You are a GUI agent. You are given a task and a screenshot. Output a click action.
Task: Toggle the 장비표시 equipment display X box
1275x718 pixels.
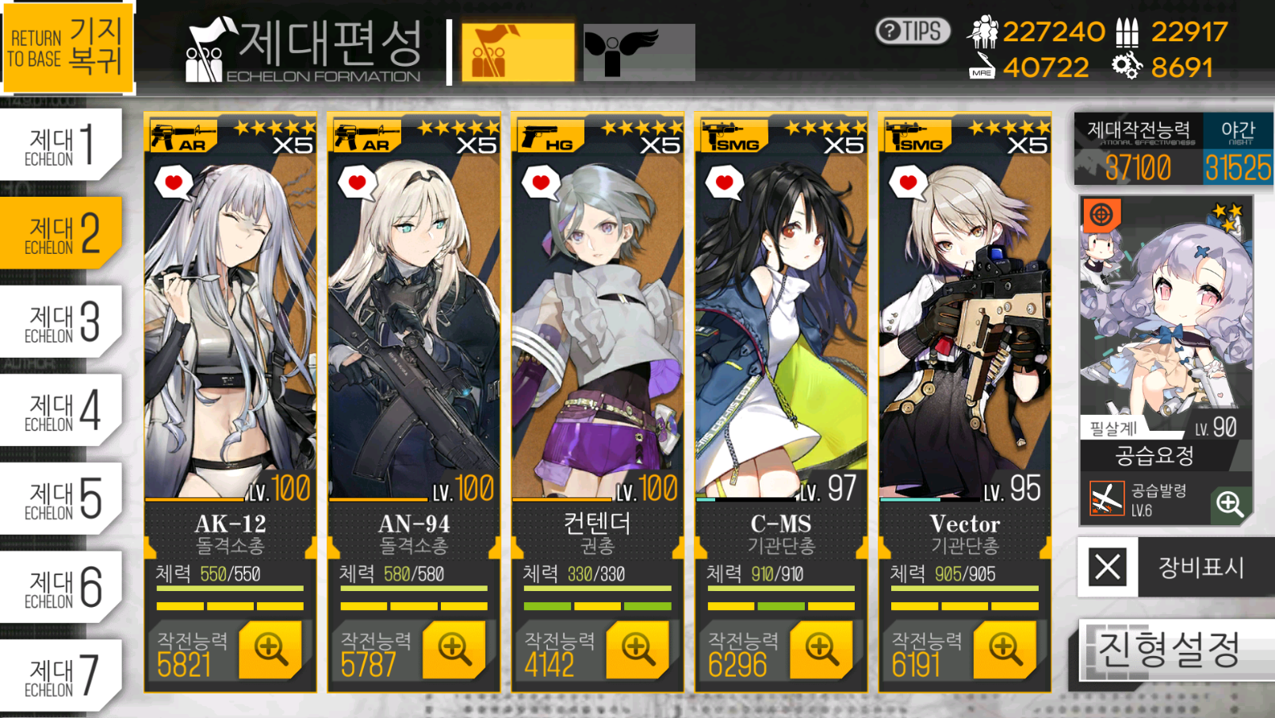pyautogui.click(x=1108, y=567)
